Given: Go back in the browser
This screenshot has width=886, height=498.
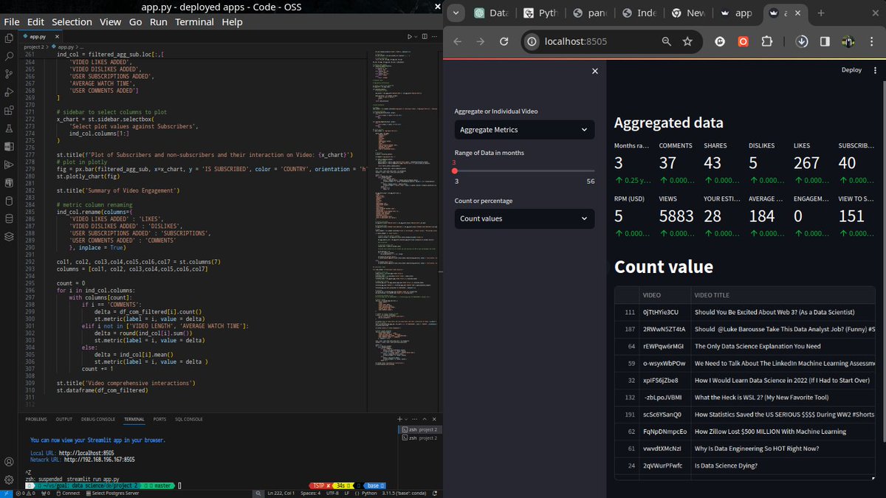Looking at the screenshot, I should pyautogui.click(x=457, y=42).
